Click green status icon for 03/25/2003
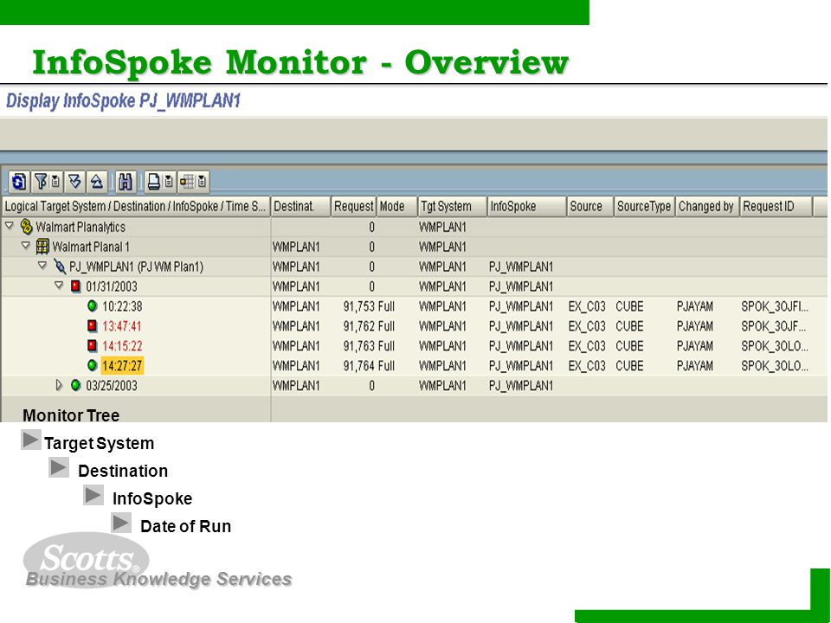The width and height of the screenshot is (831, 623). click(x=76, y=385)
